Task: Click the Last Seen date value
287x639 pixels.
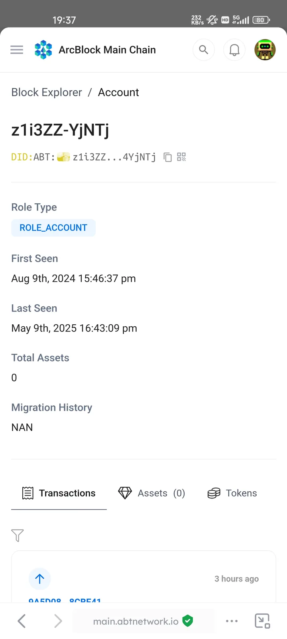Action: (74, 328)
